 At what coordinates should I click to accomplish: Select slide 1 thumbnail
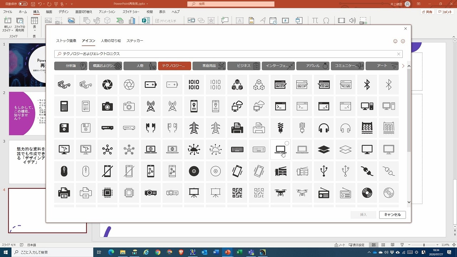pyautogui.click(x=27, y=65)
